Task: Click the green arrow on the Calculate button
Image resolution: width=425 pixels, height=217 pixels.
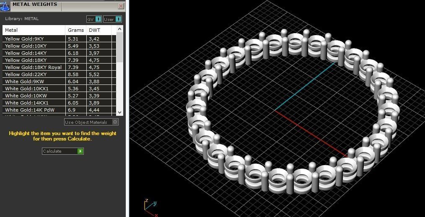Action: (80, 151)
